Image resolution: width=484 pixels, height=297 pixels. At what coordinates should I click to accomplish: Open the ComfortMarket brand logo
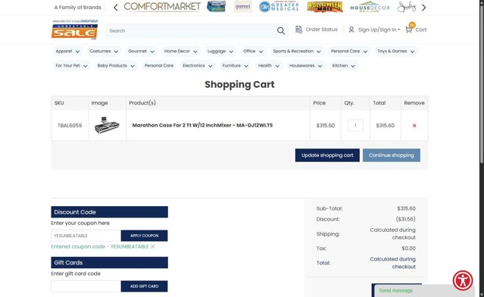(x=162, y=7)
